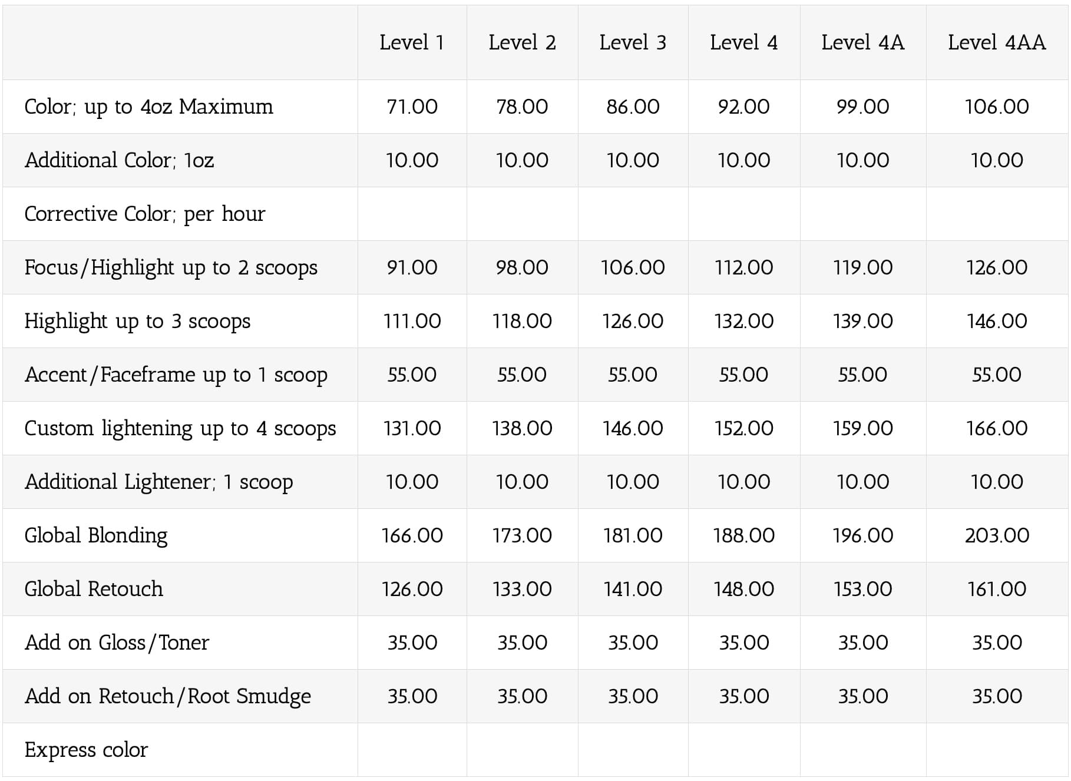The width and height of the screenshot is (1071, 781).
Task: Select the Focus/Highlight up to 2 scoops label
Action: [x=171, y=267]
